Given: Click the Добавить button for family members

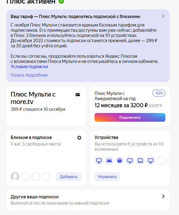Looking at the screenshot, I should [x=69, y=177].
